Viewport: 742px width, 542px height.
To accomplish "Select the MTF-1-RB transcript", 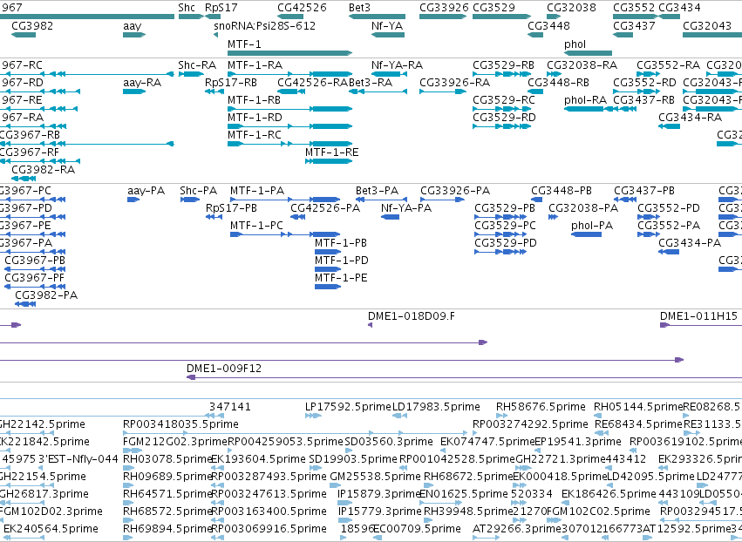I will click(x=289, y=109).
